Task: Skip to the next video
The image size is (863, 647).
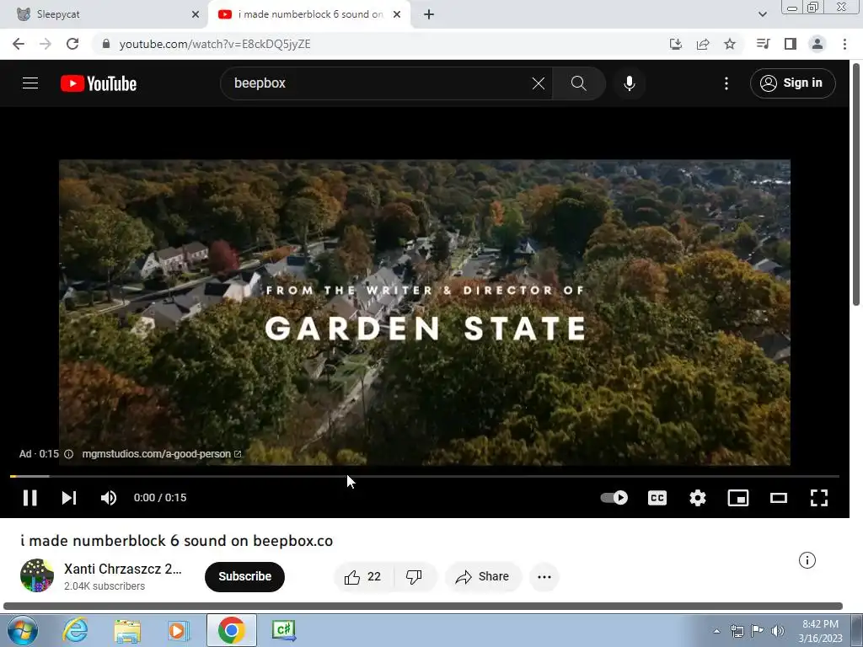Action: [x=69, y=498]
